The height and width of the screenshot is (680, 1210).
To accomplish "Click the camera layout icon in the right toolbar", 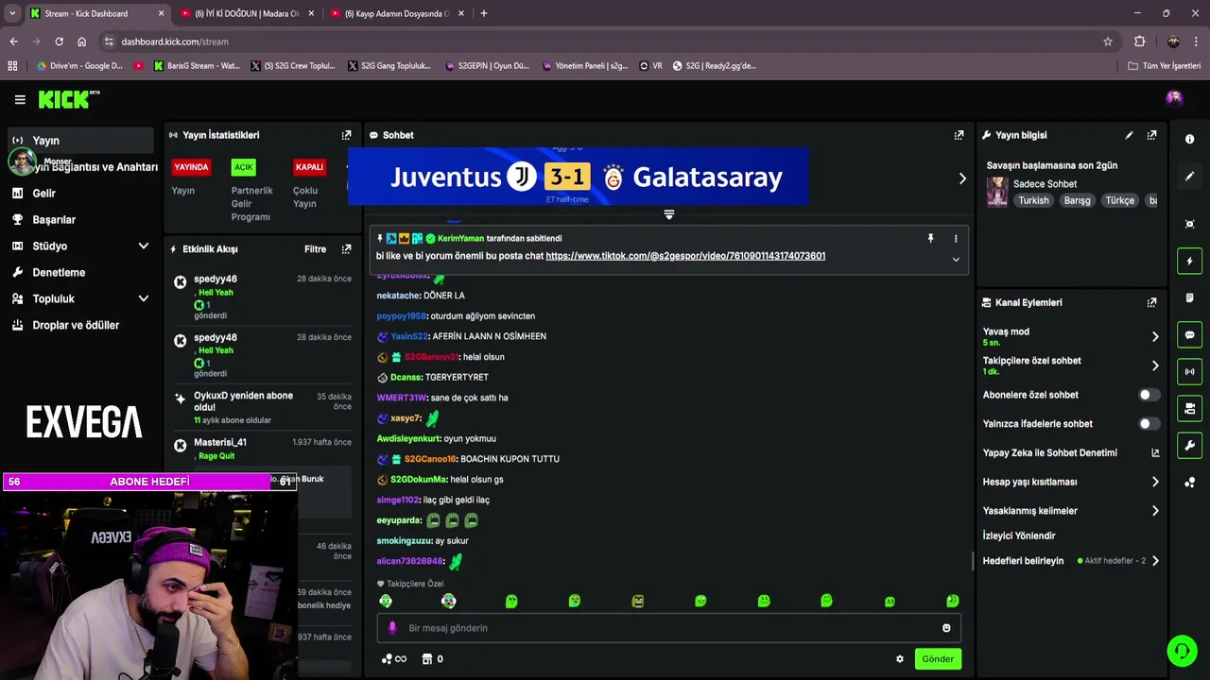I will [x=1189, y=408].
